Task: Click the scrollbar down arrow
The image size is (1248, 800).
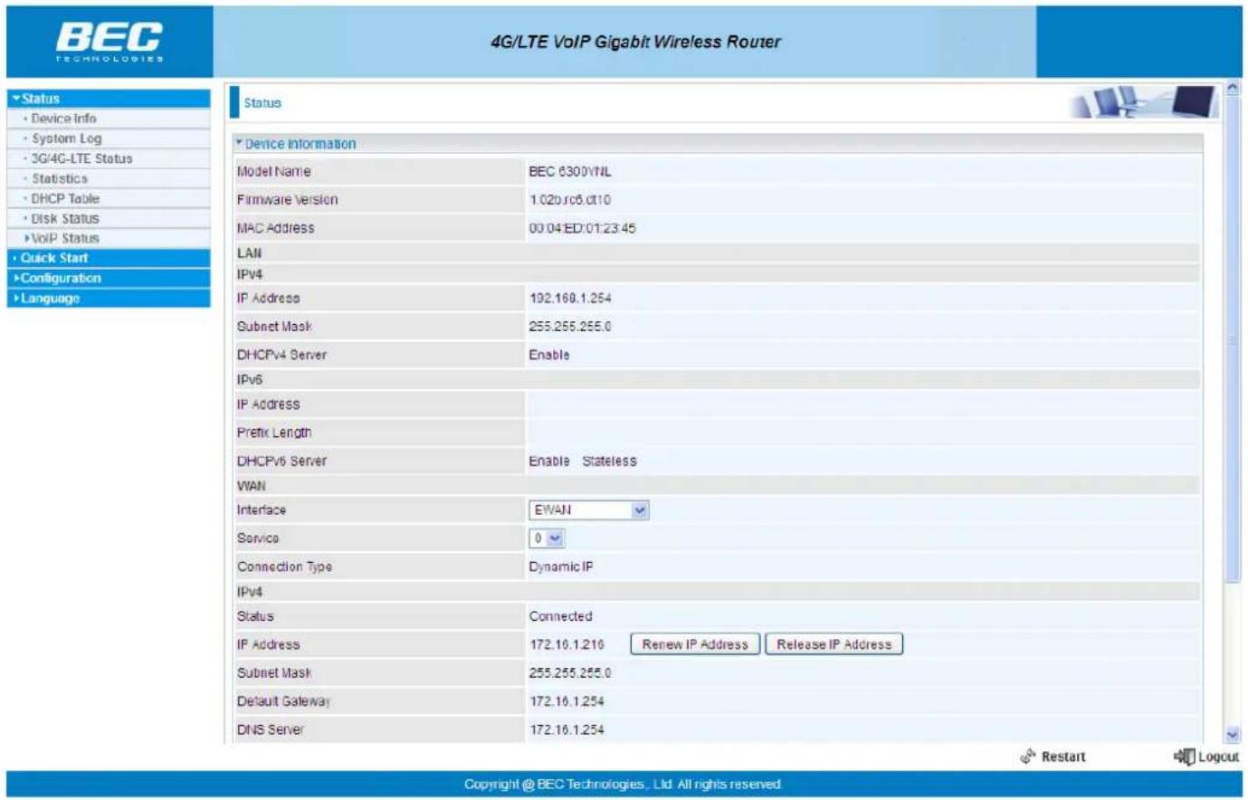Action: tap(1232, 736)
